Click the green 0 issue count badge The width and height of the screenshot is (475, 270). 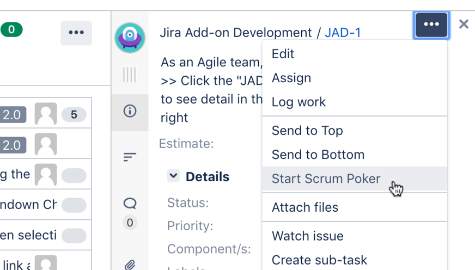[11, 29]
